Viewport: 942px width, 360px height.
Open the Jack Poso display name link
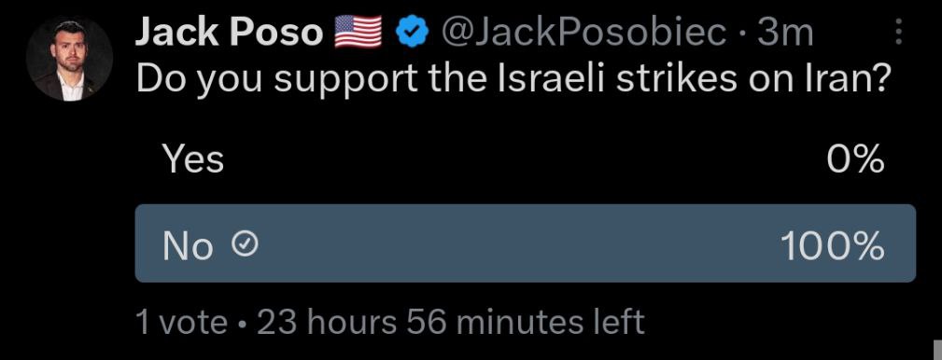(x=230, y=33)
